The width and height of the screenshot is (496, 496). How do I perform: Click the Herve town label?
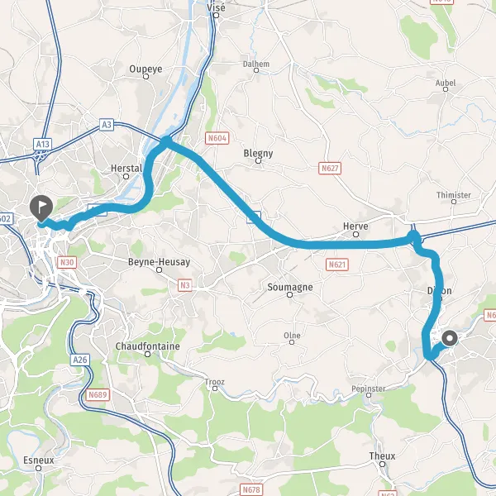point(355,227)
